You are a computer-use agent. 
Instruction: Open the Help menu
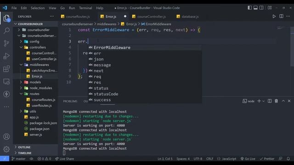[100, 8]
